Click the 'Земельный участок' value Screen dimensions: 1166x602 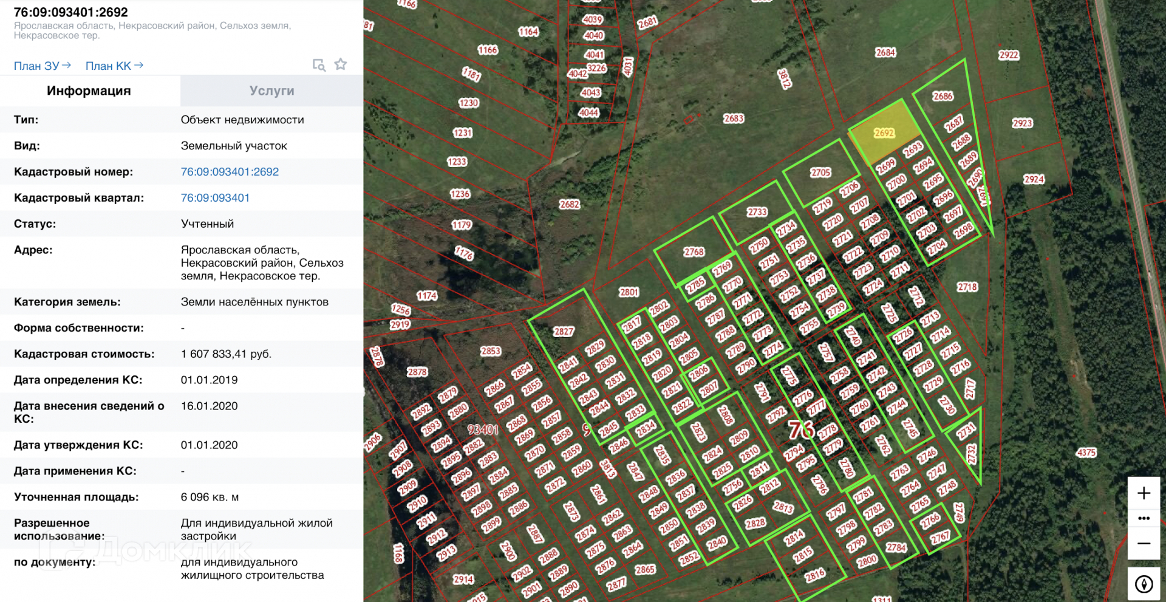[x=234, y=146]
